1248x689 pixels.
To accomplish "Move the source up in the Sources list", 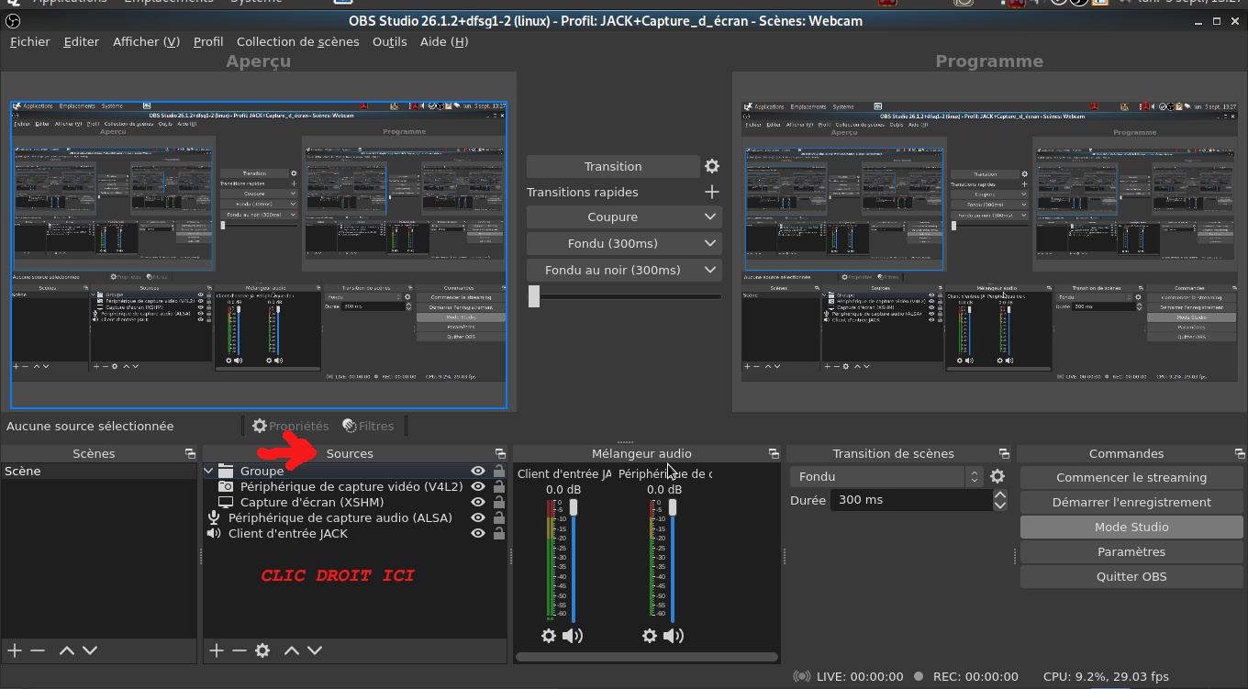I will tap(291, 650).
